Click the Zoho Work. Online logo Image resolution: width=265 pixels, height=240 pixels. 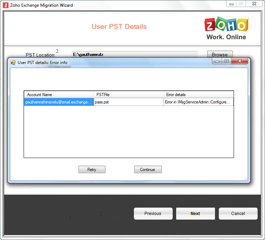pyautogui.click(x=227, y=28)
